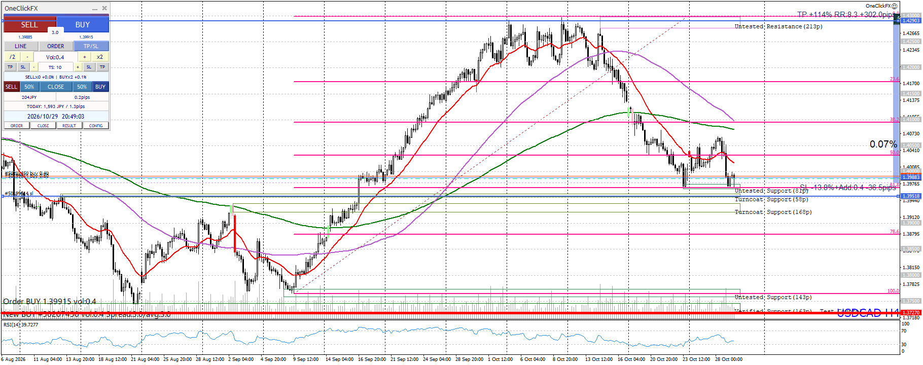Click the 0.2pips cell

[x=82, y=97]
